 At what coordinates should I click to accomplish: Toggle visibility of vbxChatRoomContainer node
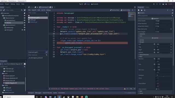point(24,16)
